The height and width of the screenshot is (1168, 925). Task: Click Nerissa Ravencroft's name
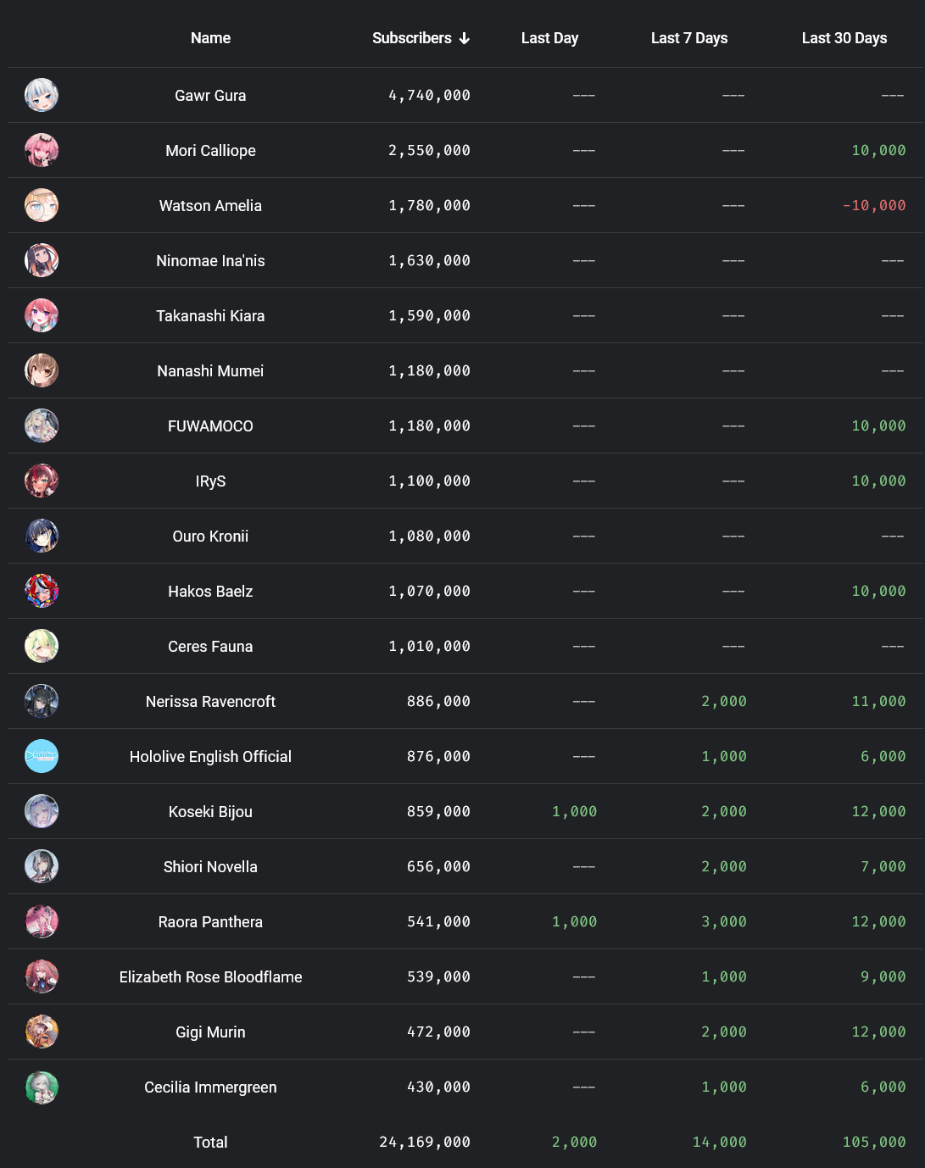click(x=210, y=701)
